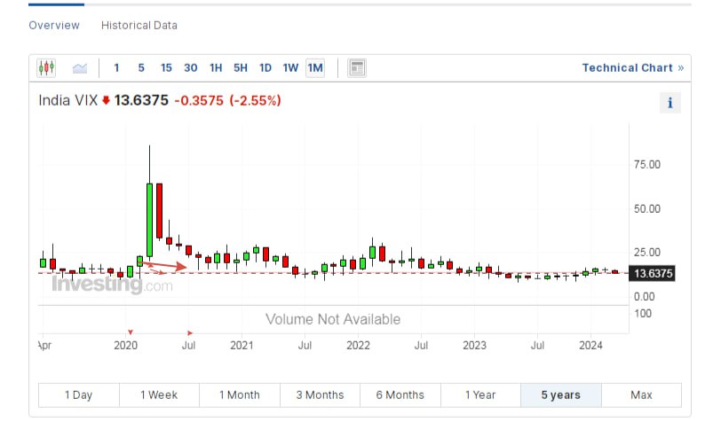Show the 6 Months range
Screen dimensions: 713x422
[x=400, y=395]
